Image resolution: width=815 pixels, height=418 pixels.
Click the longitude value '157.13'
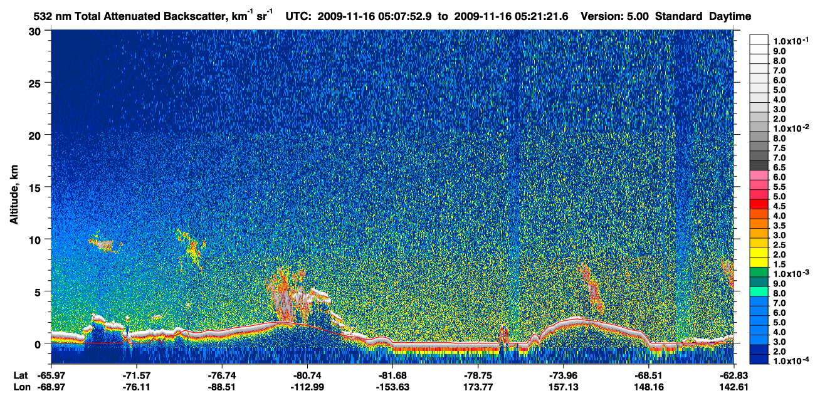pos(563,387)
